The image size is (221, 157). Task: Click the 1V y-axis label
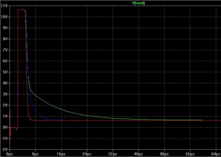(5, 116)
